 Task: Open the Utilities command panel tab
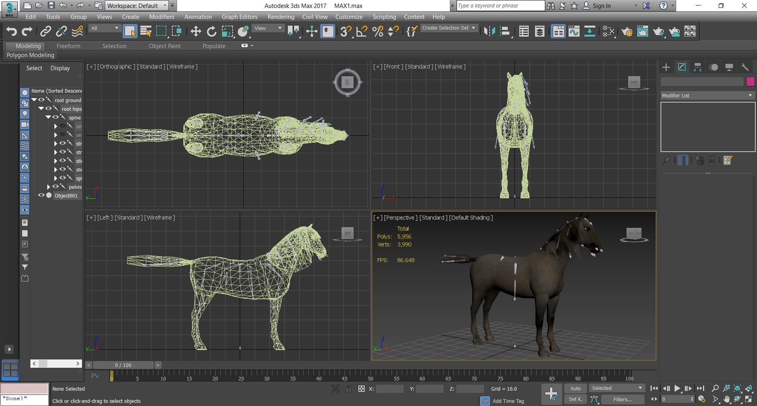pyautogui.click(x=745, y=67)
